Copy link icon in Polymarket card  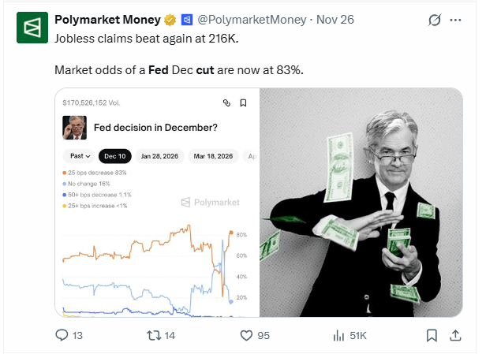[x=226, y=102]
